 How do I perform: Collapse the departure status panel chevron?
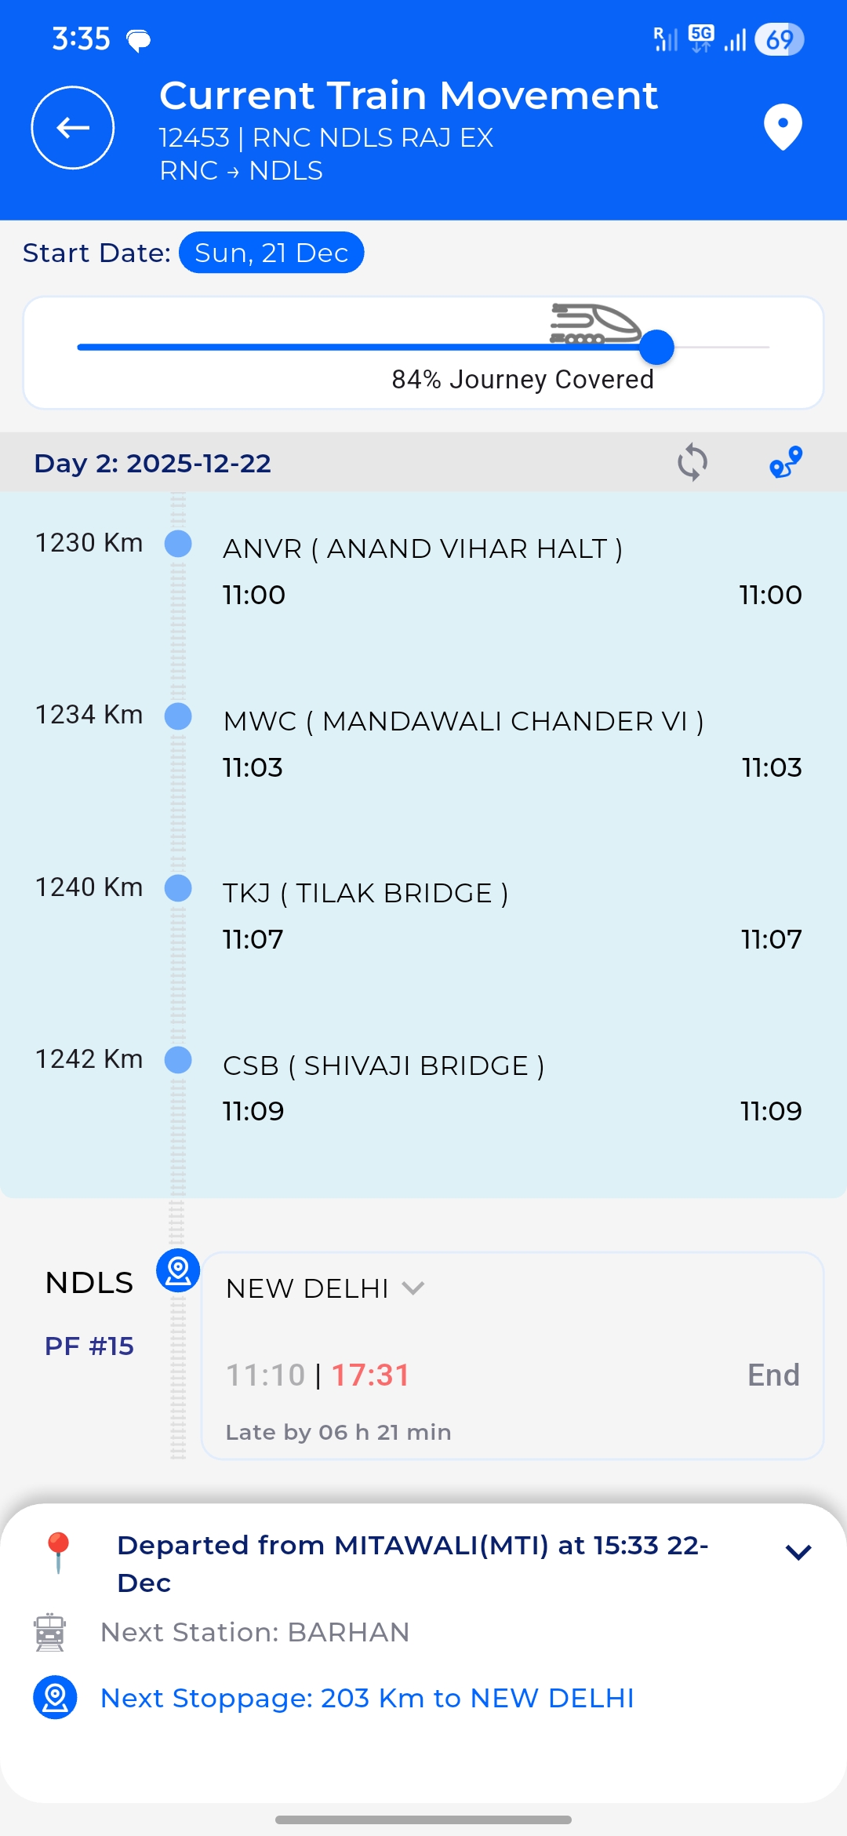pyautogui.click(x=798, y=1552)
